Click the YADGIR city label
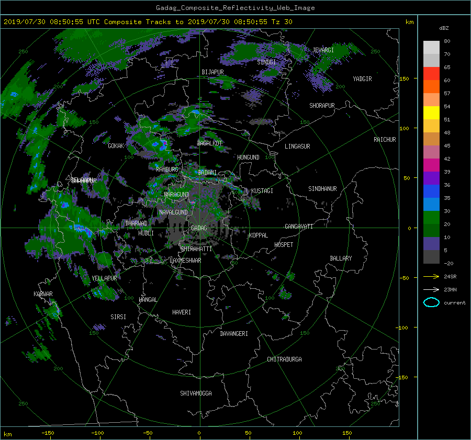The width and height of the screenshot is (471, 440). (362, 79)
